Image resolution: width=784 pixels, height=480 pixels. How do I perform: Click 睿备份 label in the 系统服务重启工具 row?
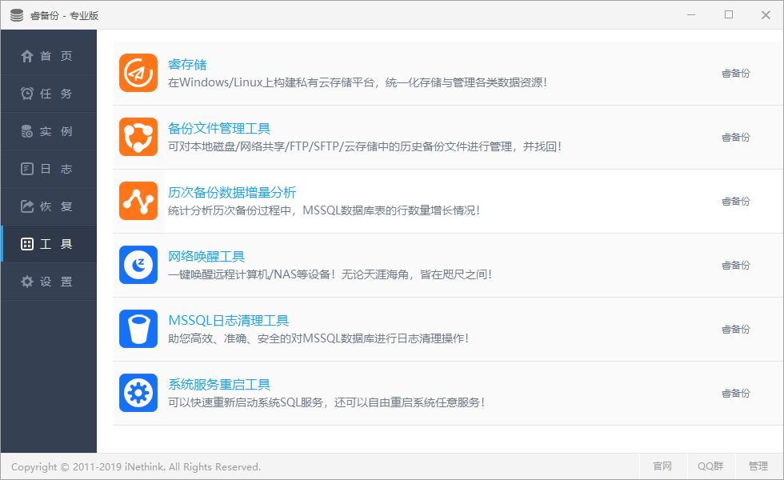click(735, 394)
